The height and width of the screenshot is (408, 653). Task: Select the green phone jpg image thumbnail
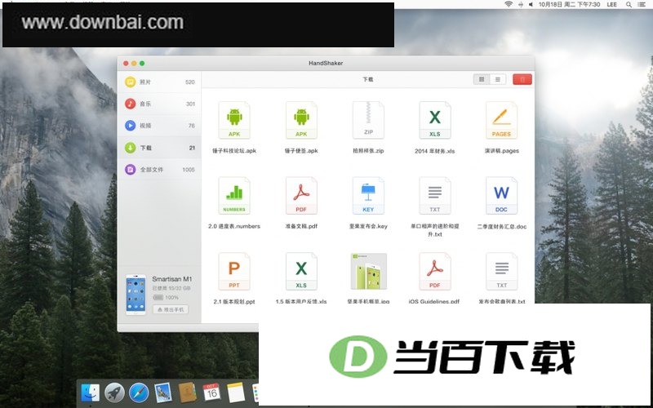click(369, 272)
